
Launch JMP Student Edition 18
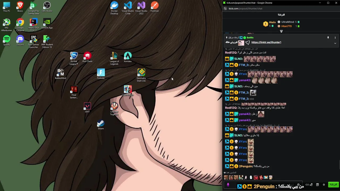(47, 42)
